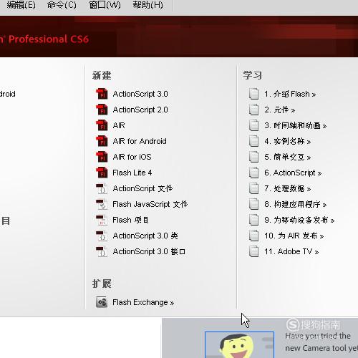Create a new ActionScript 2.0 document
Viewport: 358px width, 358px height.
pyautogui.click(x=140, y=110)
